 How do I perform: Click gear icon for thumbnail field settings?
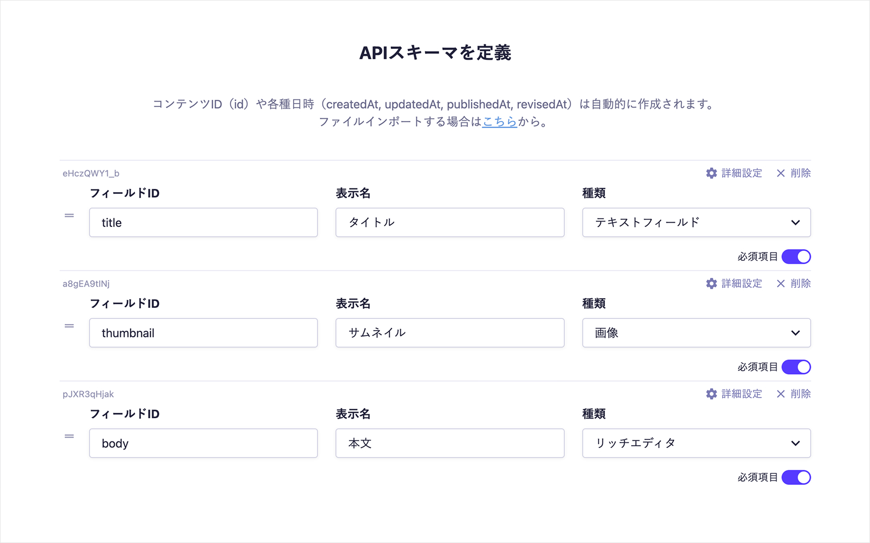(x=711, y=283)
